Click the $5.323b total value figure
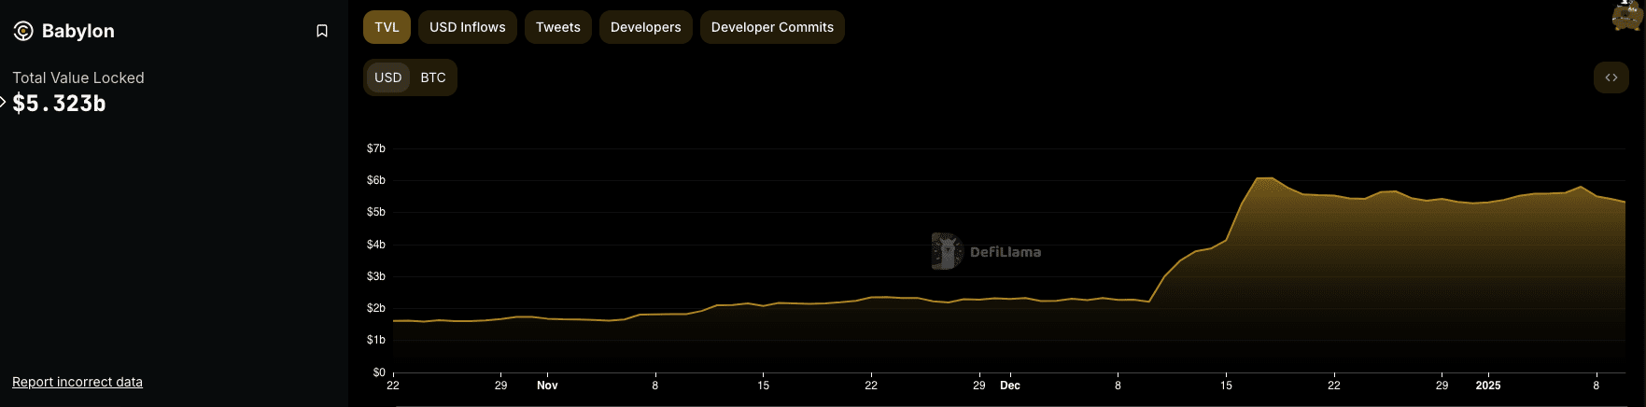 click(59, 104)
